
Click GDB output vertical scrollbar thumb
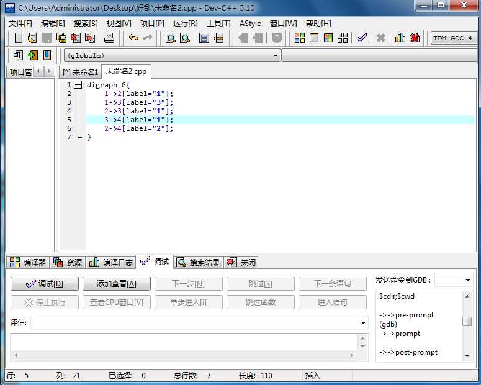pos(467,322)
